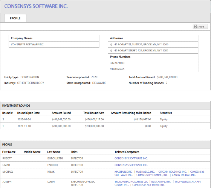Open the PROFILE tab
The height and width of the screenshot is (189, 211).
click(x=15, y=19)
